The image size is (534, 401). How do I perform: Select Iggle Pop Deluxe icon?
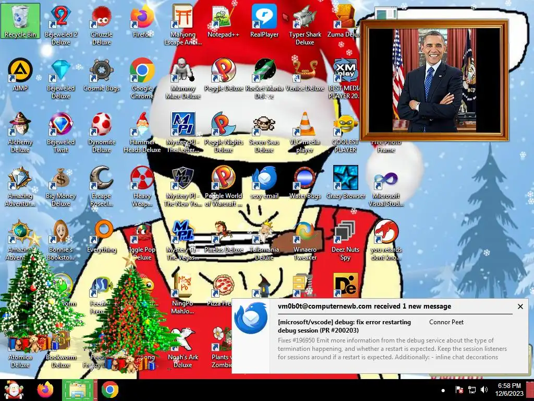coord(142,240)
